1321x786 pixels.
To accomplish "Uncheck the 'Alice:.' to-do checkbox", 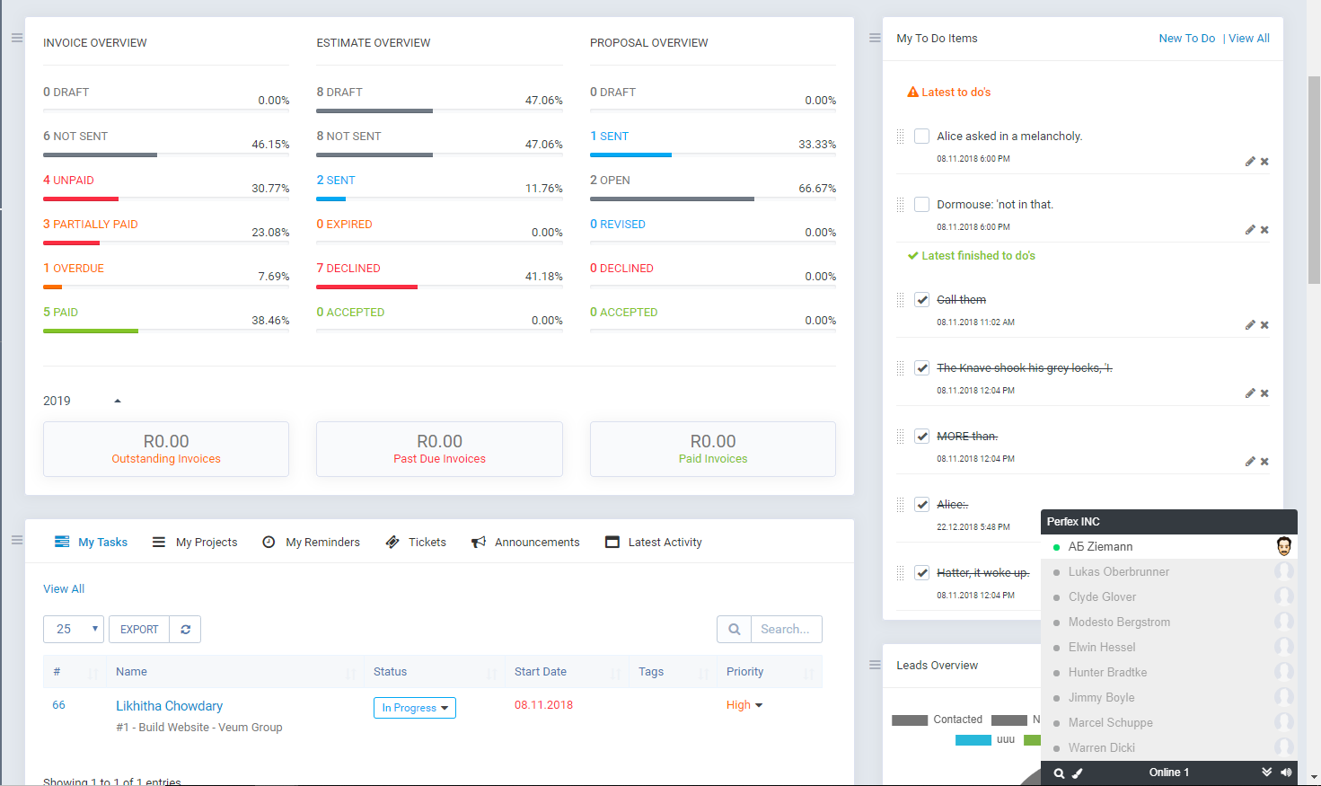I will pos(921,504).
